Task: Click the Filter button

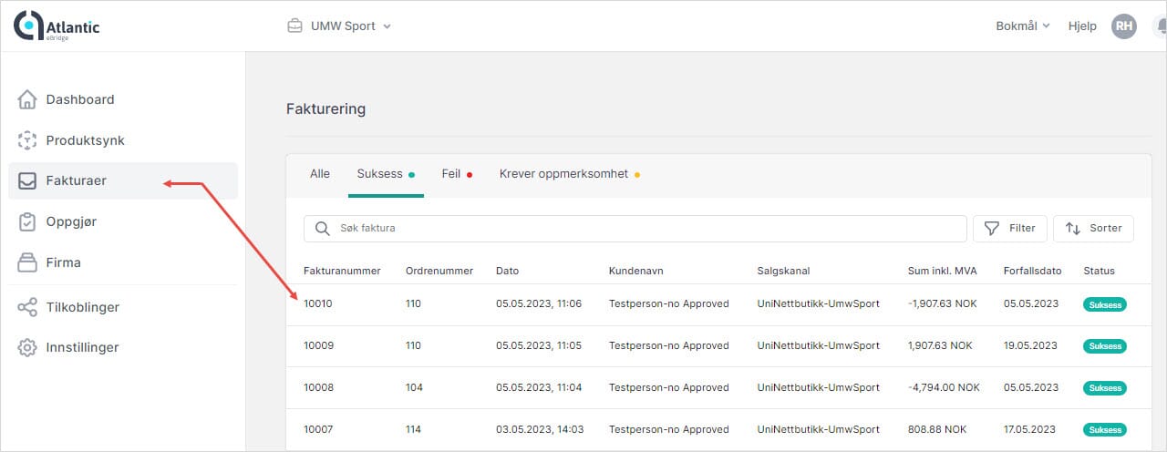Action: 1009,229
